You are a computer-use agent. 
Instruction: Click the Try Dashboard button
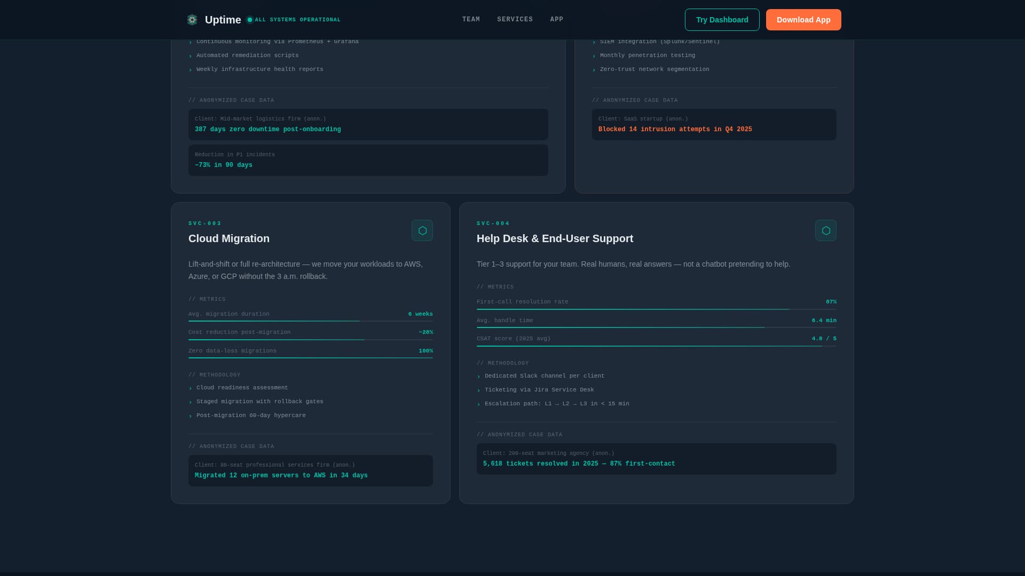pos(722,19)
